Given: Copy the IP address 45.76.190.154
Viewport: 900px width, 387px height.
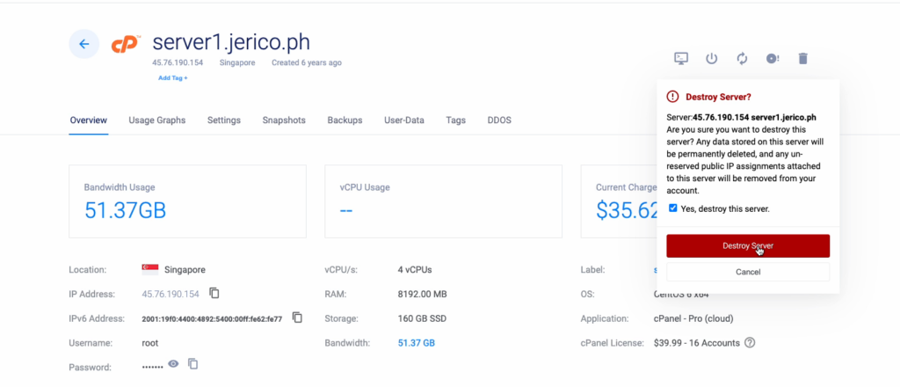Looking at the screenshot, I should click(x=214, y=294).
